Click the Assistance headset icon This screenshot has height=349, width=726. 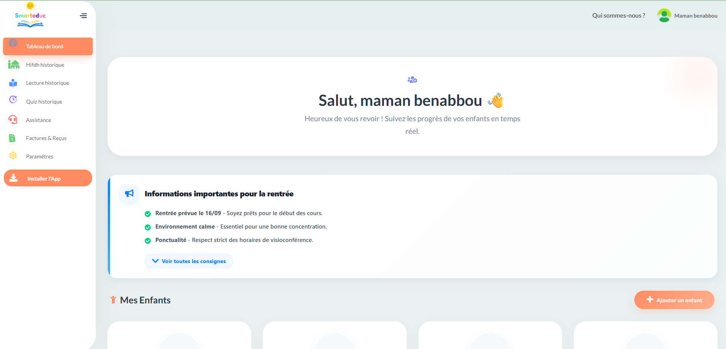[x=13, y=120]
